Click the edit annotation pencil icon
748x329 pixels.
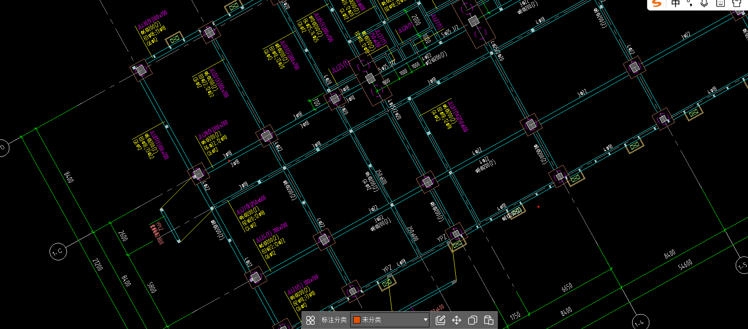440,320
